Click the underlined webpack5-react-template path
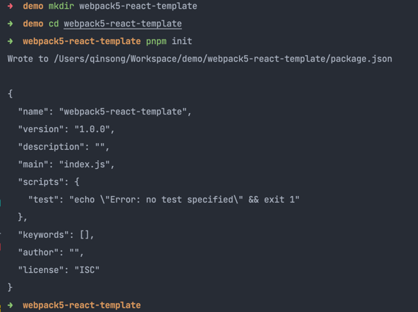The image size is (418, 312). point(122,23)
